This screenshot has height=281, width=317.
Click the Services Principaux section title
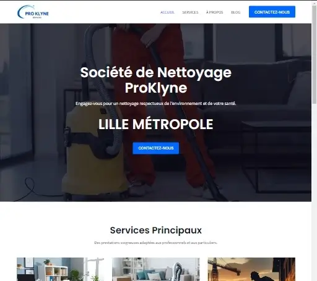[x=156, y=230]
